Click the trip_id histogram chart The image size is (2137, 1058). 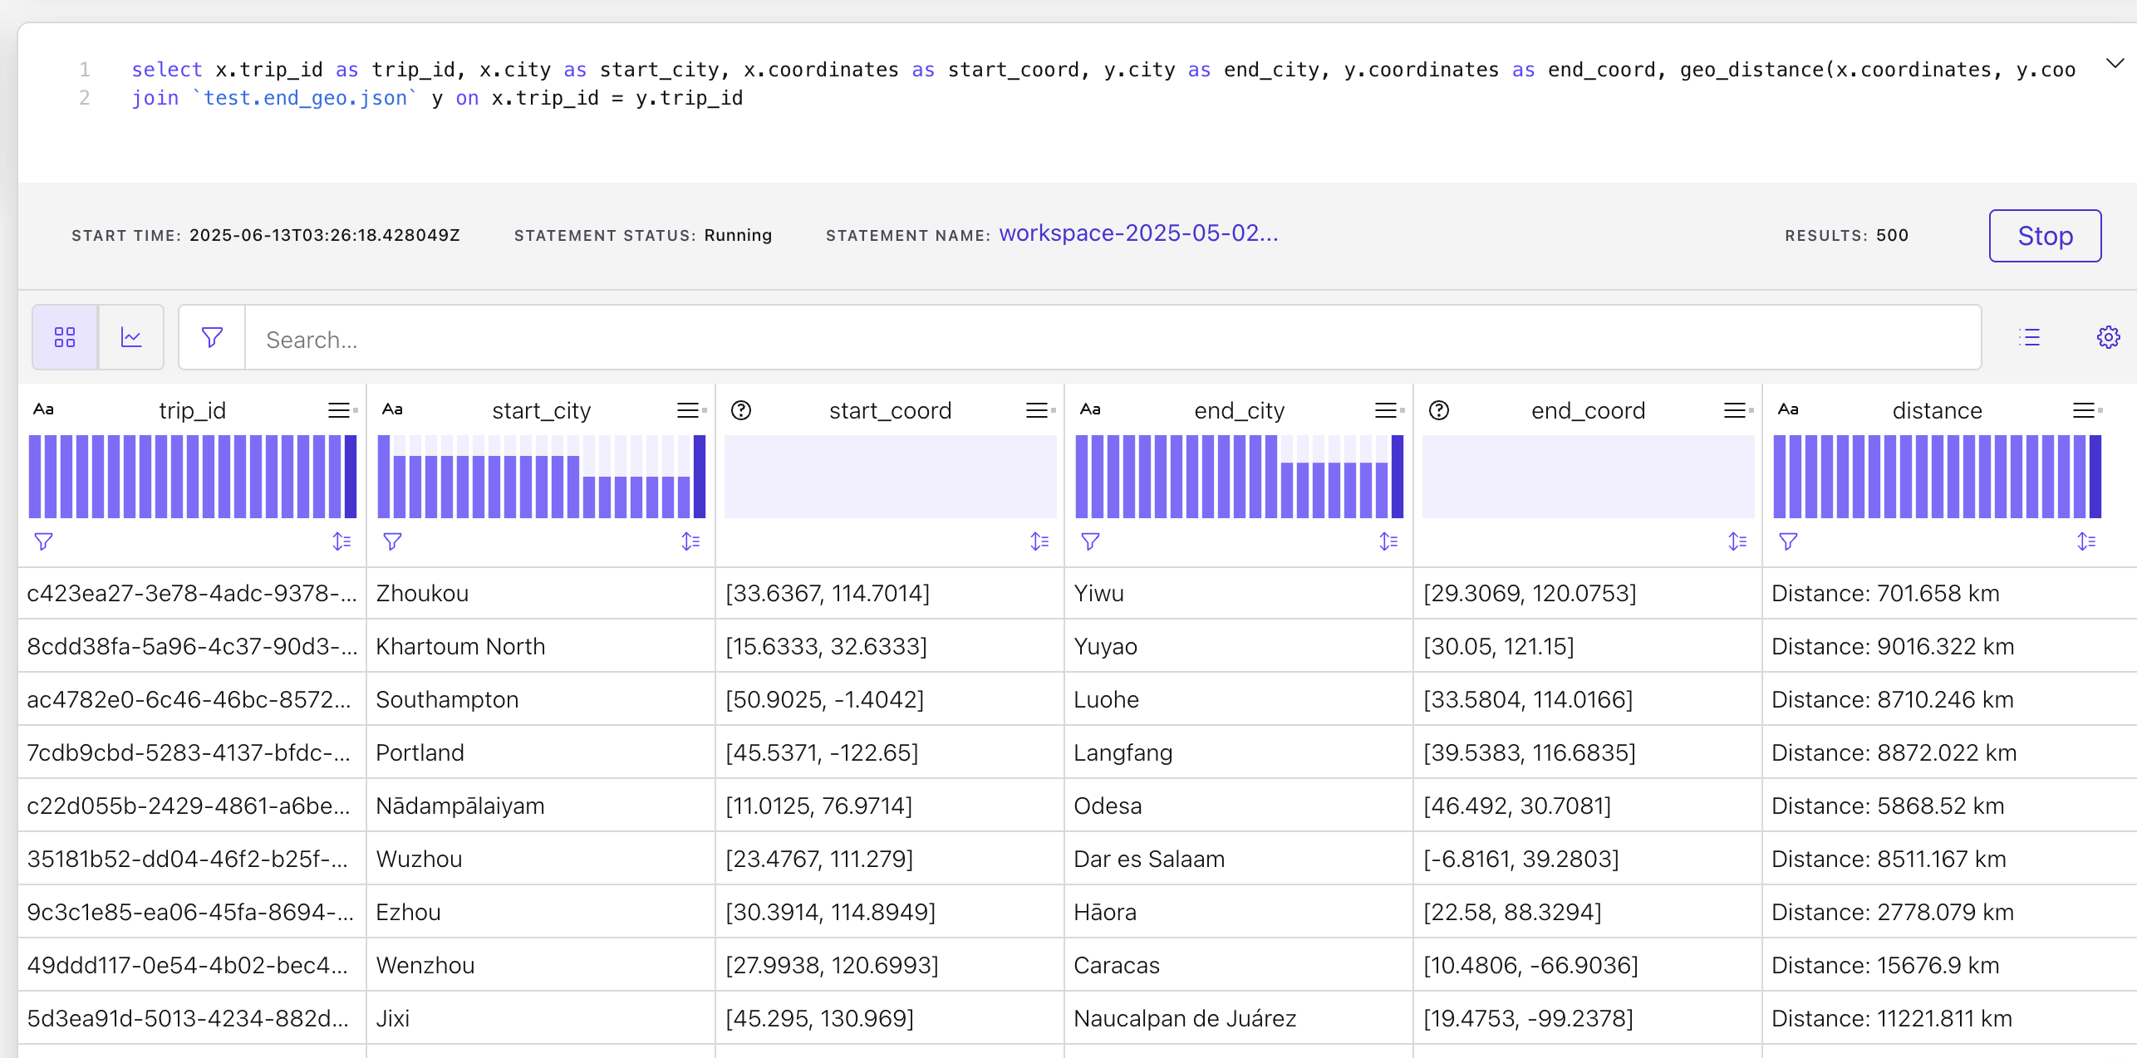tap(193, 477)
